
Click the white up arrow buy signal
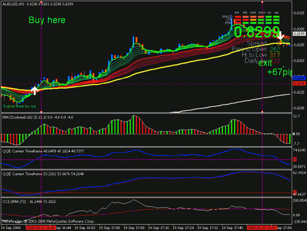click(x=35, y=91)
